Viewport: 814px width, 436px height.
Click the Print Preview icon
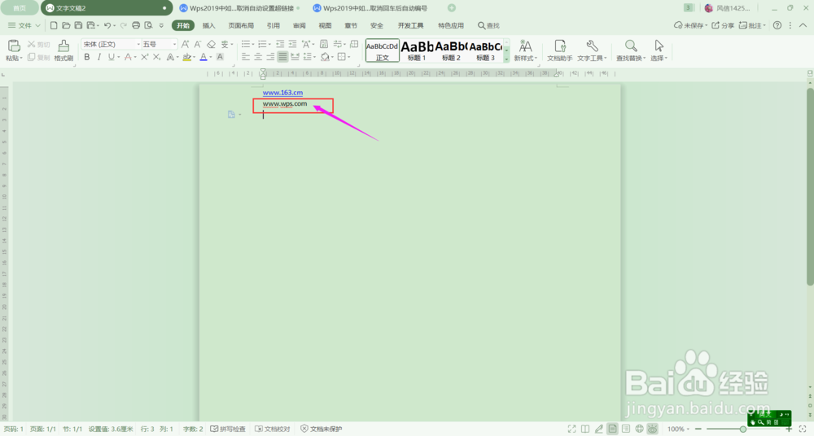click(x=148, y=25)
